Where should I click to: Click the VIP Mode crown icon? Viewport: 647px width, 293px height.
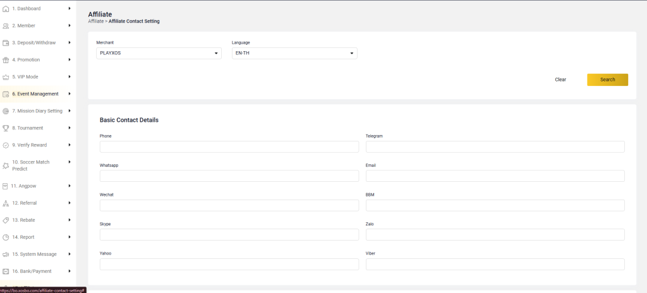click(6, 77)
